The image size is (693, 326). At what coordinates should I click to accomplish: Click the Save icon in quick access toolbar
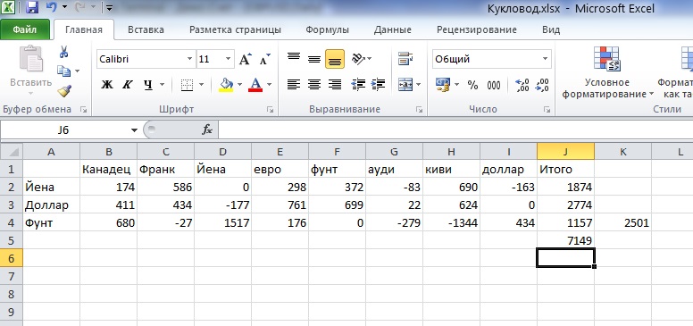point(31,7)
